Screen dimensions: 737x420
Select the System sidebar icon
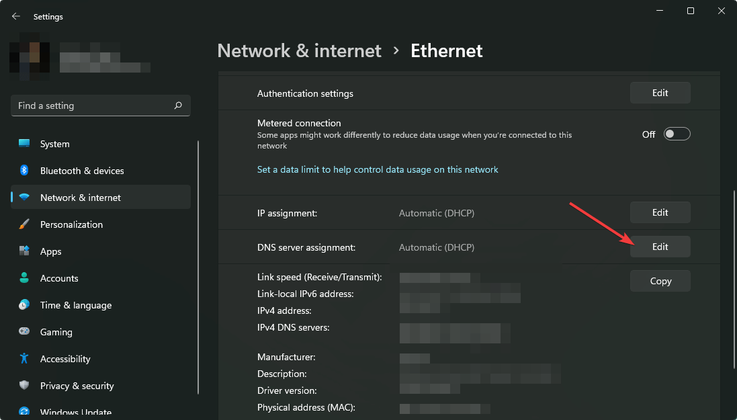(x=24, y=144)
